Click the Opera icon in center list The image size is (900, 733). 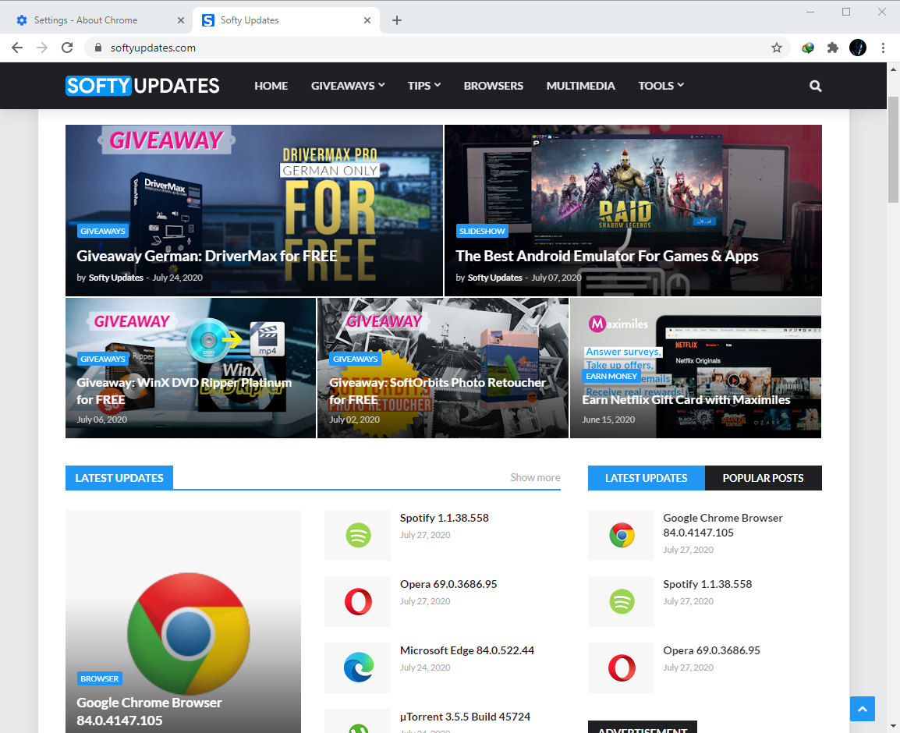click(x=358, y=601)
